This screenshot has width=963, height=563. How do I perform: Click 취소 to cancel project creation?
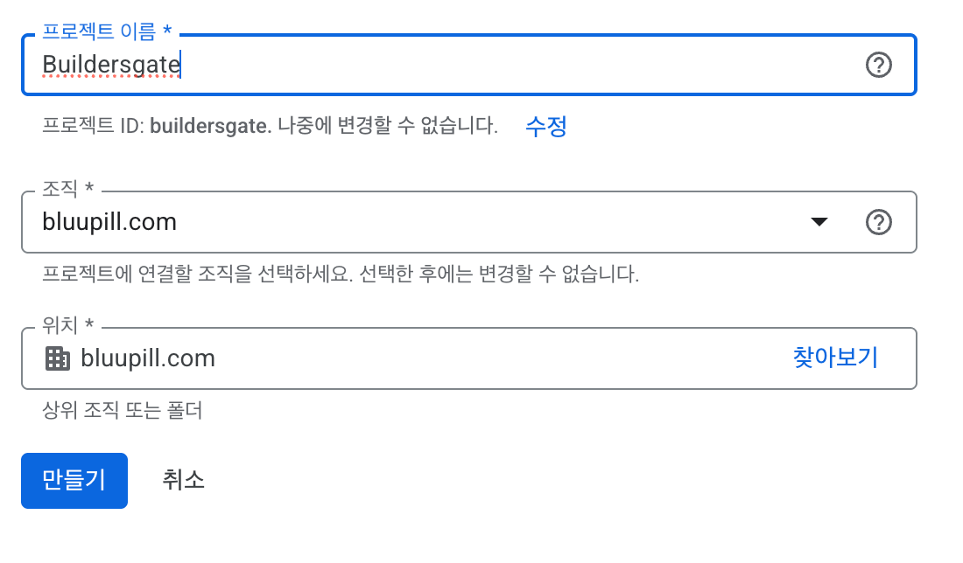click(181, 480)
